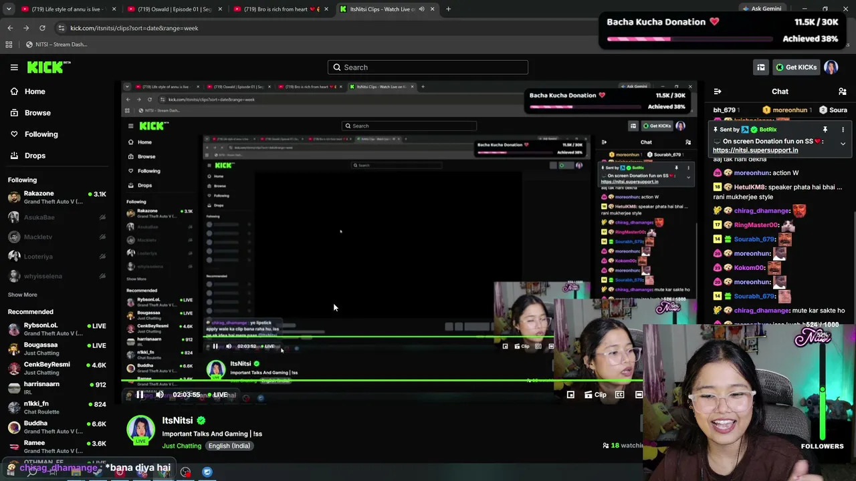Open the profile avatar in the Kick header
The width and height of the screenshot is (856, 481).
coord(831,67)
